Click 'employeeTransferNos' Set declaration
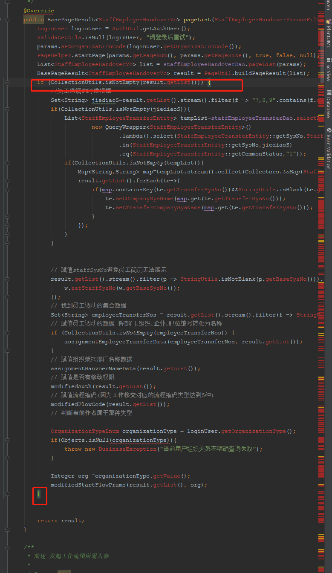The width and height of the screenshot is (332, 573). (124, 315)
